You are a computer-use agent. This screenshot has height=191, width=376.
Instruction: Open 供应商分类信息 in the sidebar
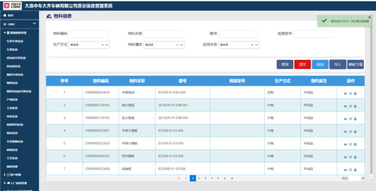pyautogui.click(x=16, y=58)
